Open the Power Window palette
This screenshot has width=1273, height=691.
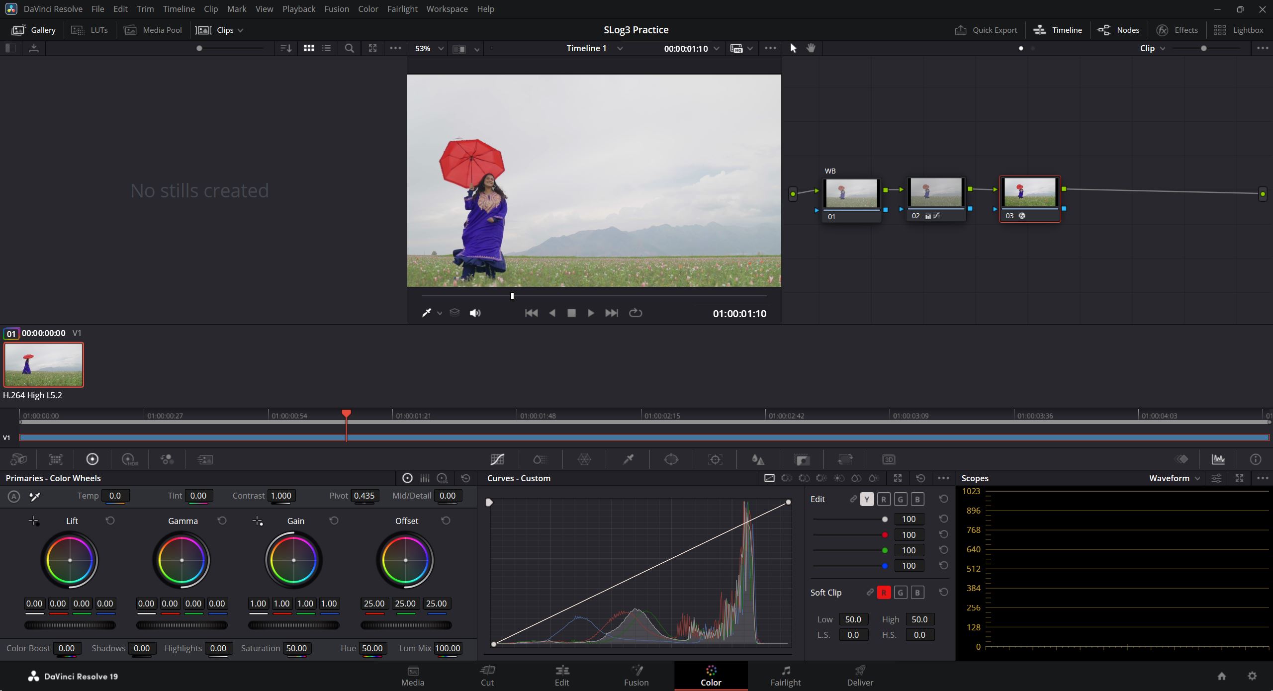tap(671, 459)
